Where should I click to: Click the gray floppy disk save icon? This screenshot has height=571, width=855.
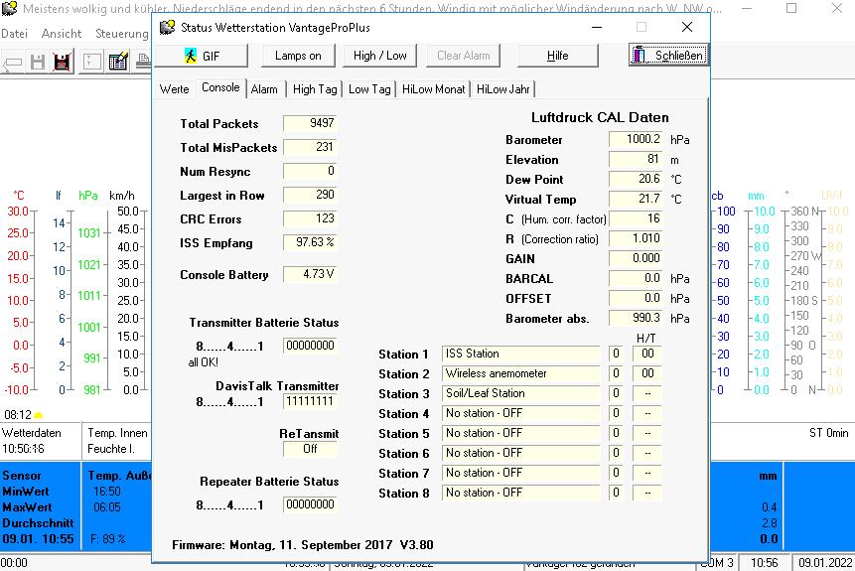pos(38,63)
